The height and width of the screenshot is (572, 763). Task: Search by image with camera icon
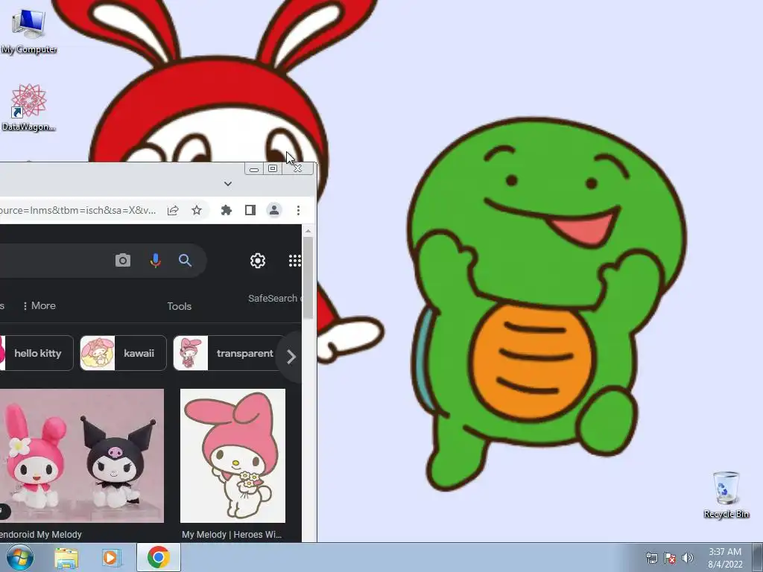pos(123,260)
